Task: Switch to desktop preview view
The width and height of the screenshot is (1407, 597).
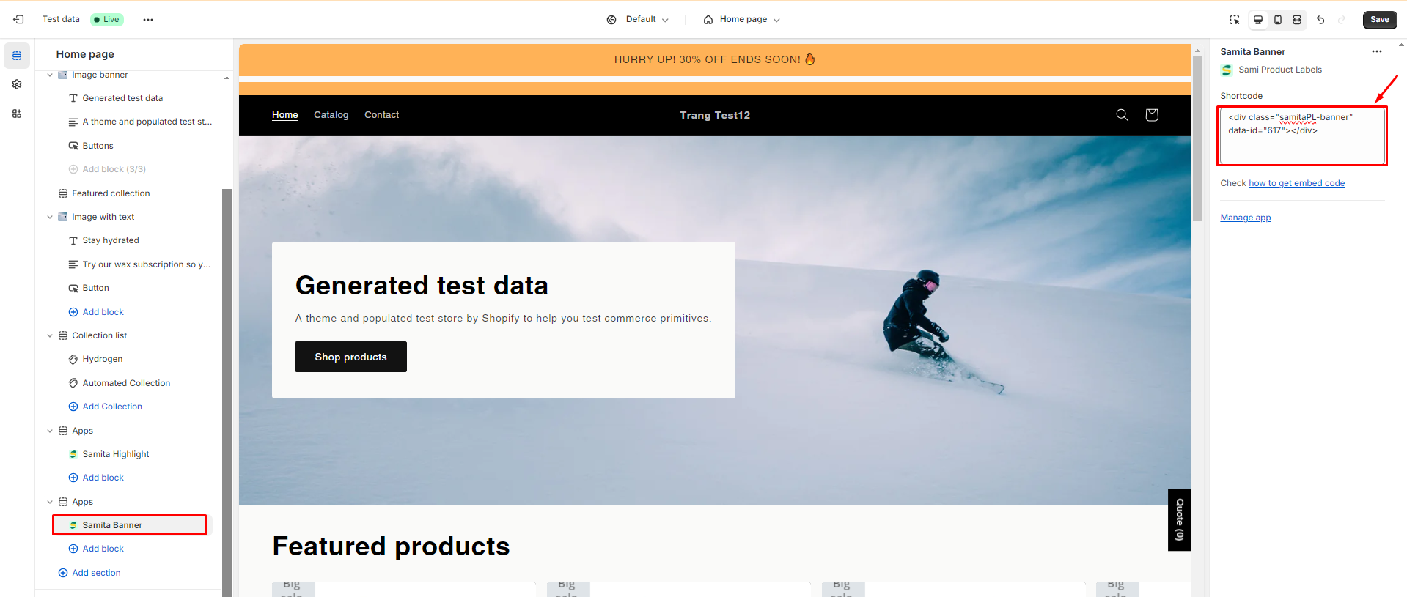Action: tap(1258, 20)
